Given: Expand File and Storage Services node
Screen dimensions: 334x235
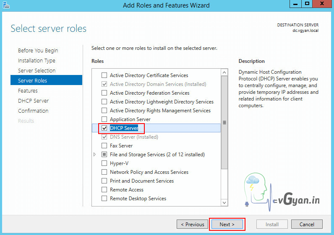Looking at the screenshot, I should pos(95,155).
